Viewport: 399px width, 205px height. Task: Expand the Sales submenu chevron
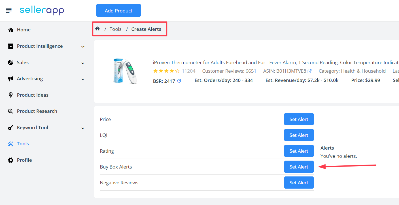coord(83,63)
